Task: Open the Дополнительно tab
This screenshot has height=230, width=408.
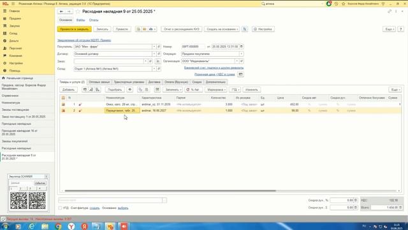Action: [215, 82]
